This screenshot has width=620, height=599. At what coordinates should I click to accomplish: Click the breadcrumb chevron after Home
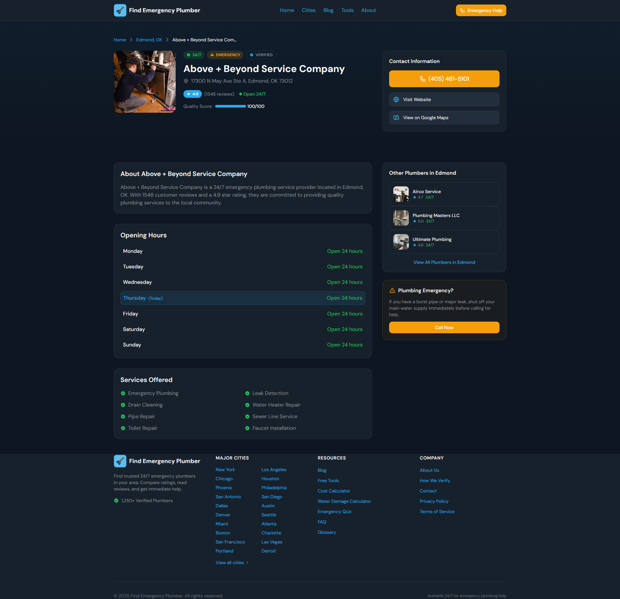131,40
